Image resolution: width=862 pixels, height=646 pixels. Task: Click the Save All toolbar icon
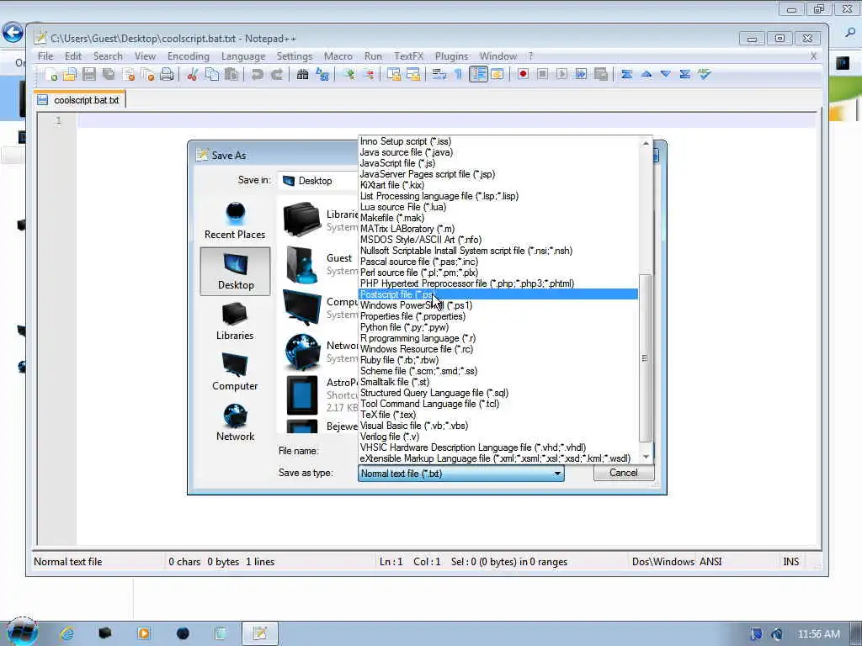pos(109,74)
